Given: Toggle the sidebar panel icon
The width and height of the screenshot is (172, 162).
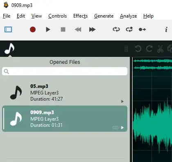Looking at the screenshot, I should point(8,29).
